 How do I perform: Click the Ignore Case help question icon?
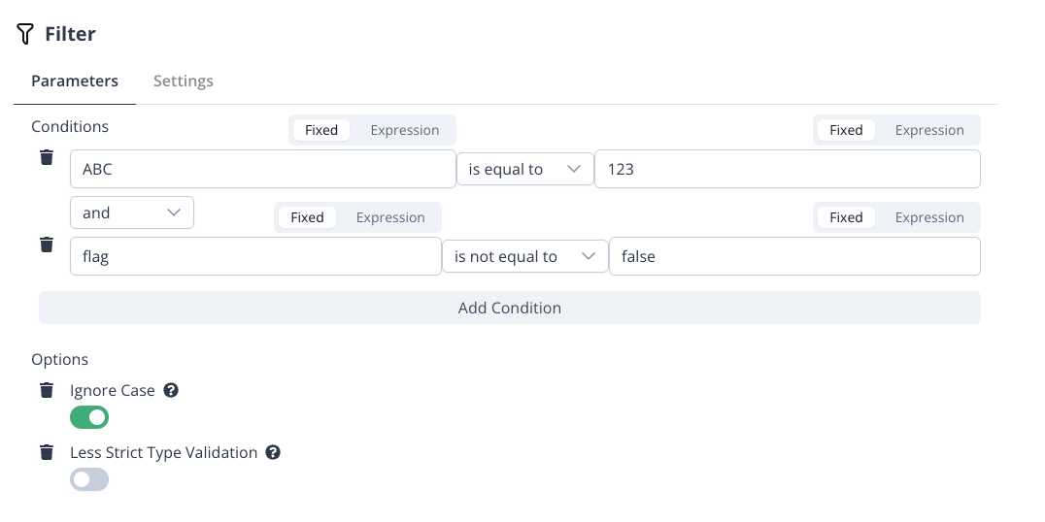pyautogui.click(x=171, y=390)
